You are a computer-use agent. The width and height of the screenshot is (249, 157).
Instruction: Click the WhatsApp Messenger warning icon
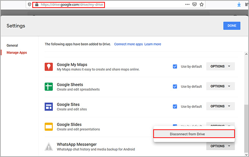coord(49,146)
